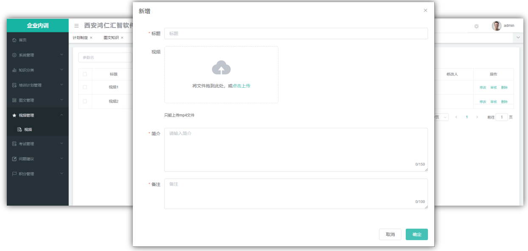Screen dimensions: 528x251
Task: Open the 考试管理 menu item
Action: 38,144
